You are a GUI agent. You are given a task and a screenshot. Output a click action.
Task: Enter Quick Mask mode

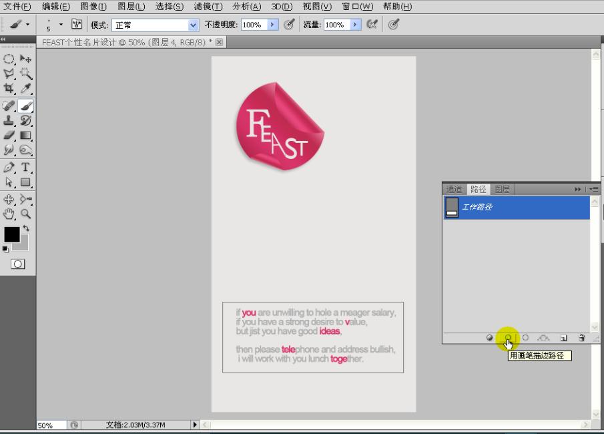[x=17, y=264]
